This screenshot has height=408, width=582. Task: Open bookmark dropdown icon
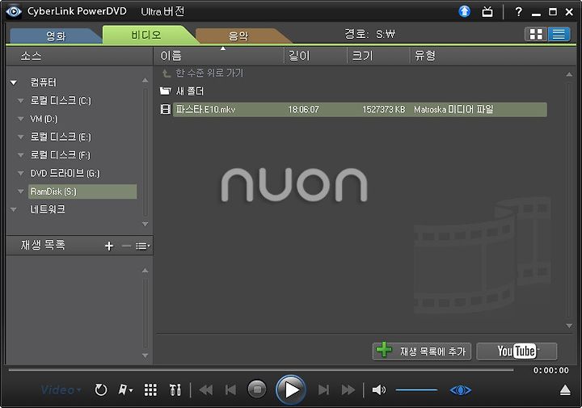pyautogui.click(x=125, y=390)
